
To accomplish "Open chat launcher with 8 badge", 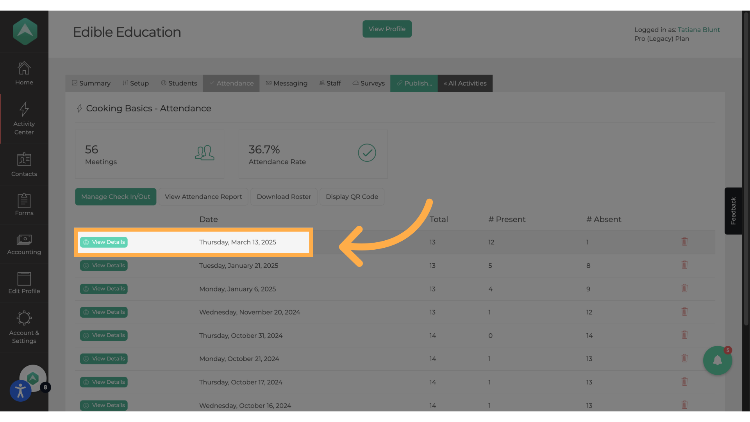I will coord(33,378).
